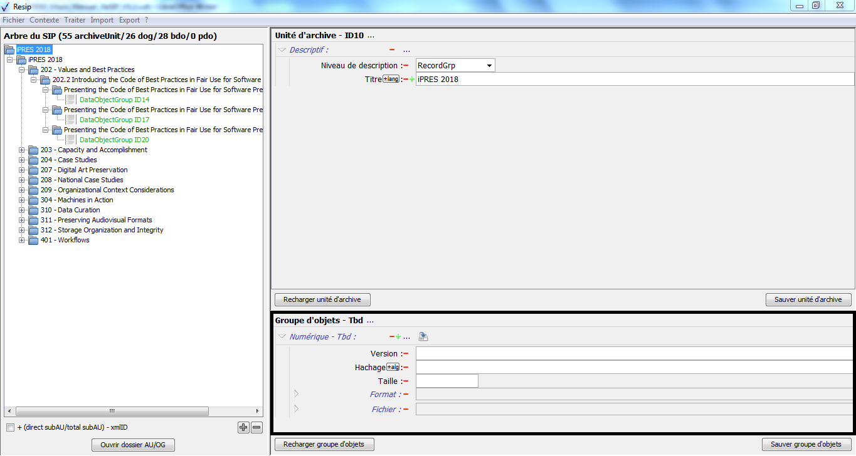Viewport: 856px width, 456px height.
Task: Click the Sauver unité d'archive button
Action: click(x=808, y=300)
